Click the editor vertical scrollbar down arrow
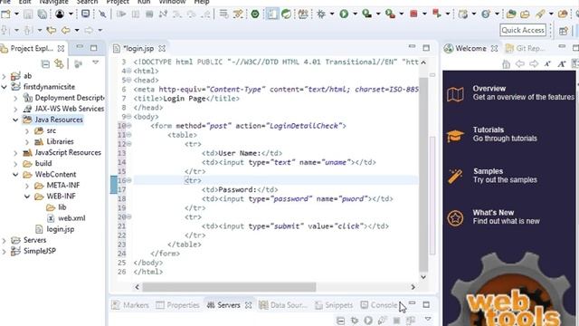Viewport: 579px width, 326px height. pyautogui.click(x=423, y=277)
